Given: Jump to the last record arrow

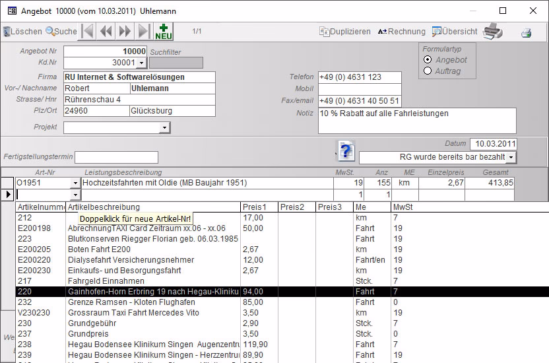Looking at the screenshot, I should (143, 31).
